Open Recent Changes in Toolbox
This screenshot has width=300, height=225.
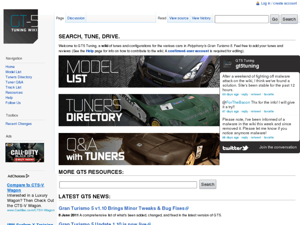pyautogui.click(x=19, y=124)
